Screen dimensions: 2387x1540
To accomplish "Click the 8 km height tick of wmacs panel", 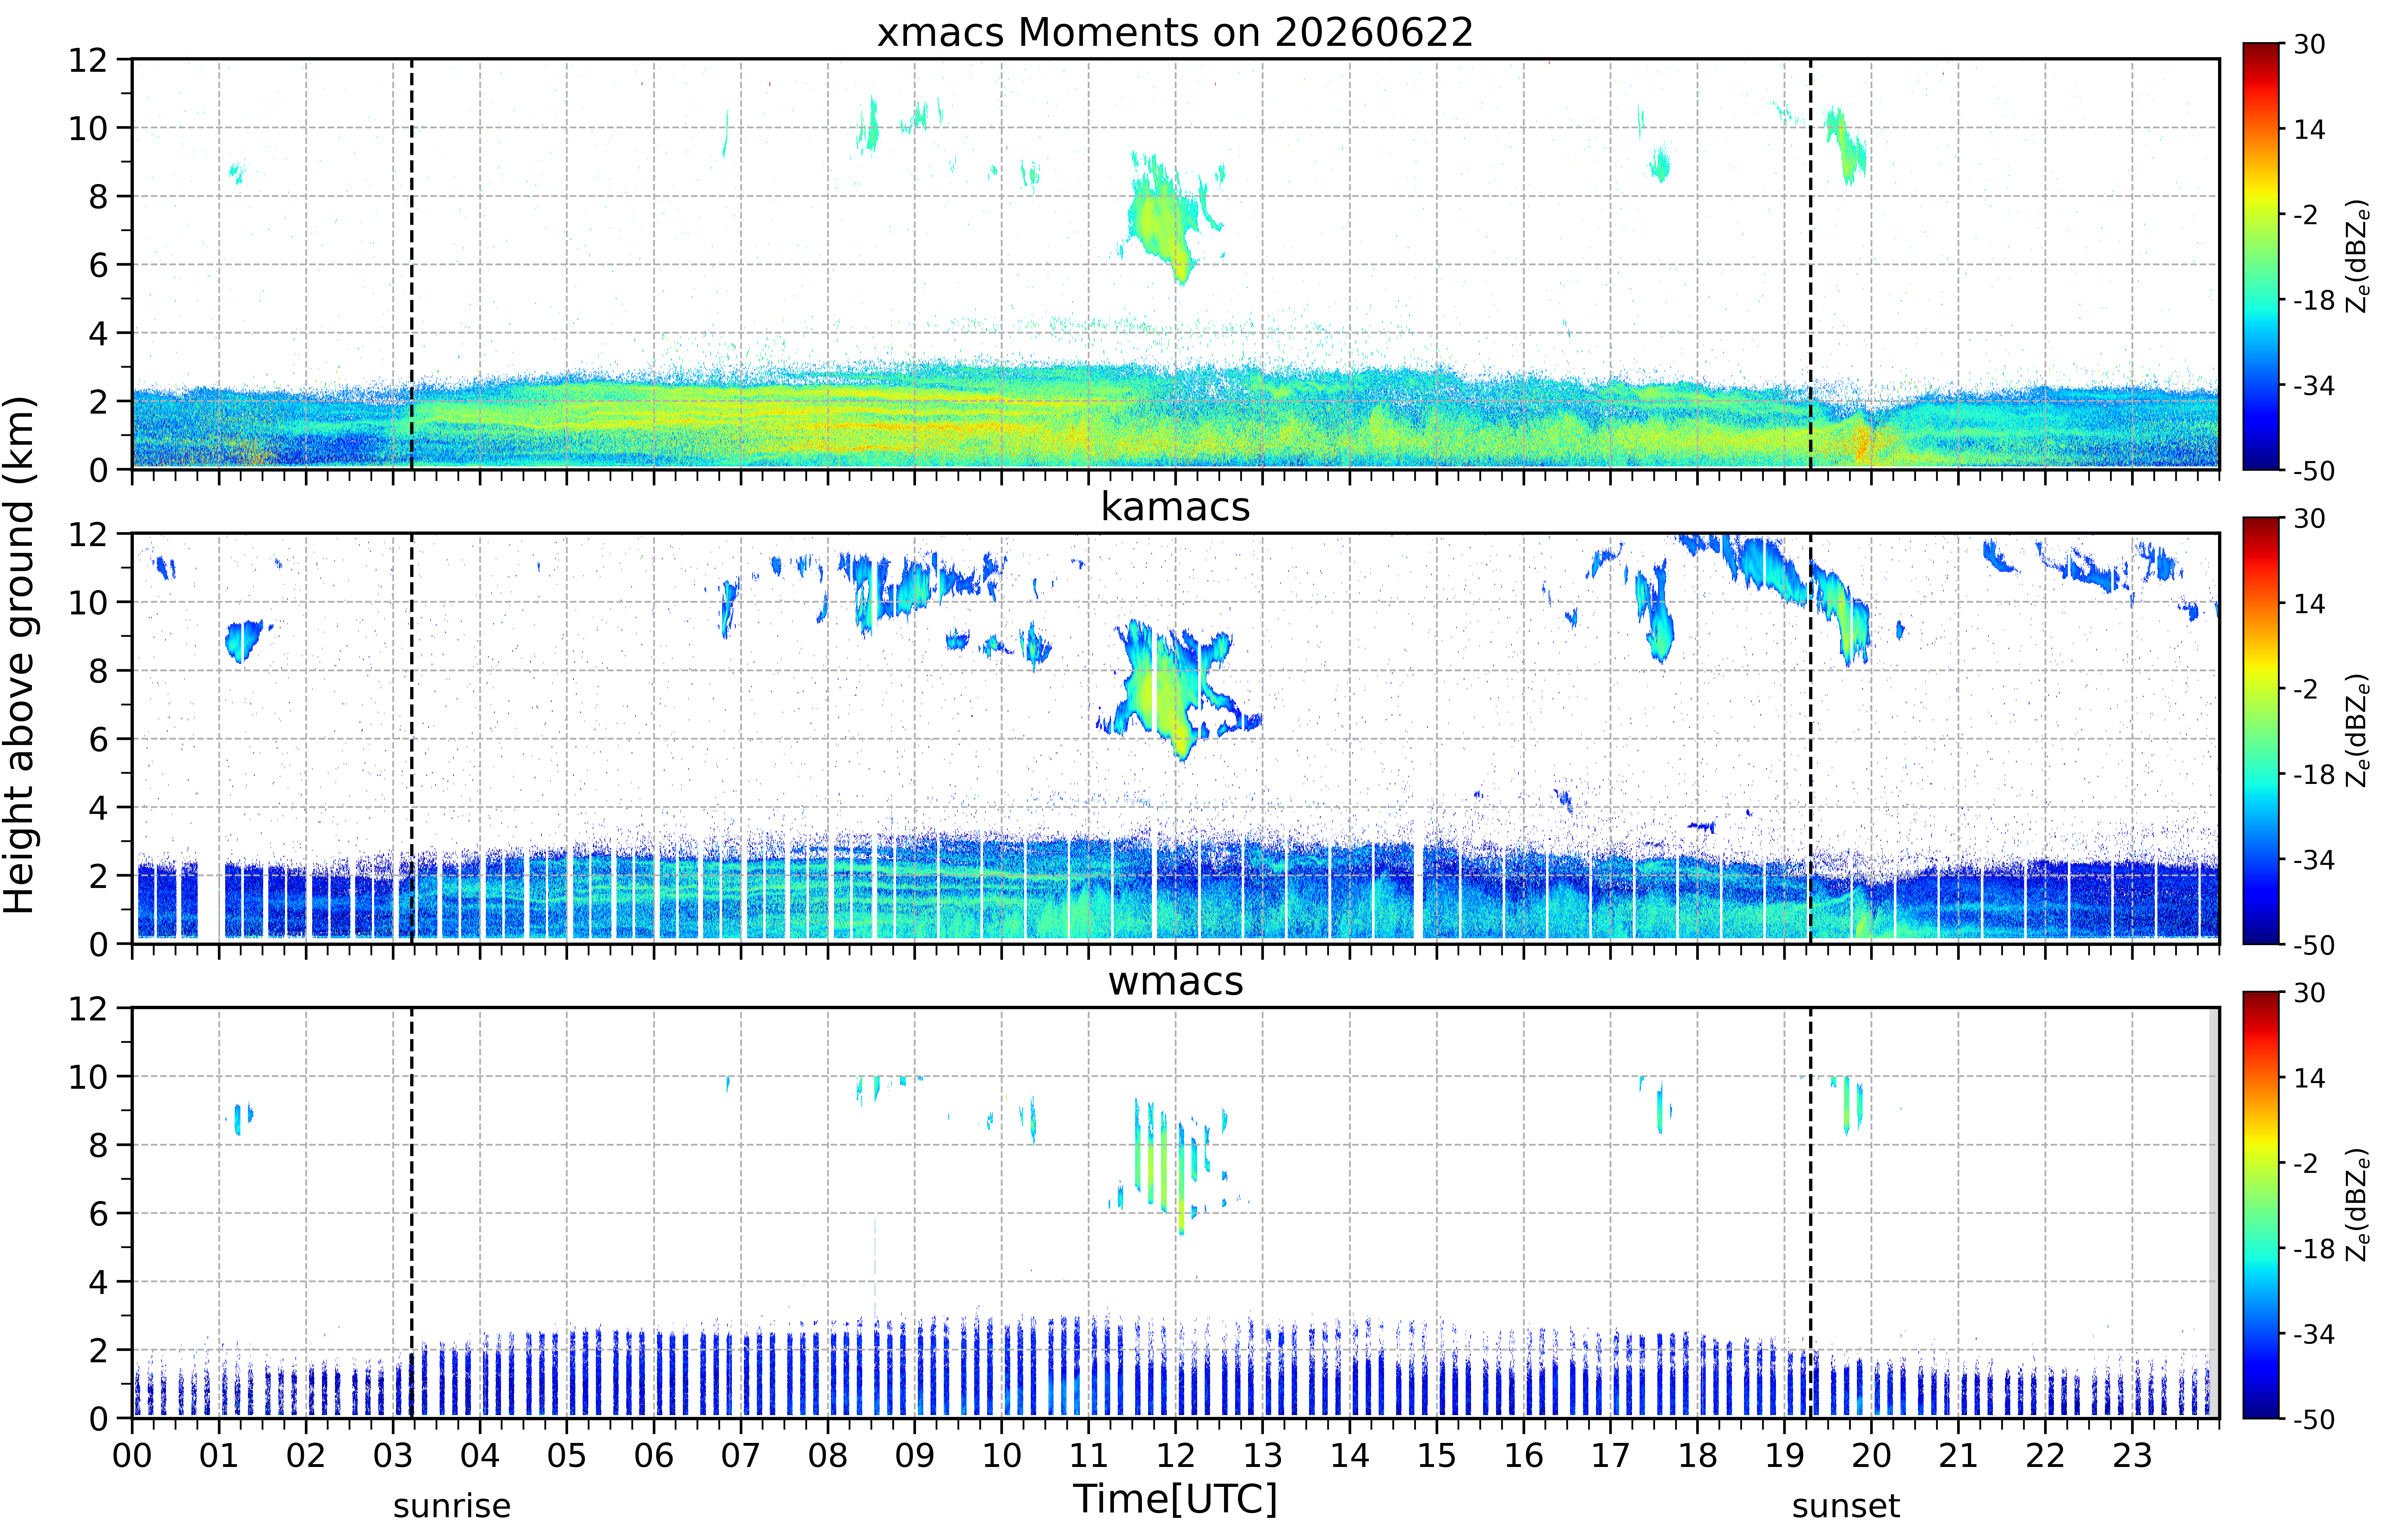I will click(x=98, y=1145).
